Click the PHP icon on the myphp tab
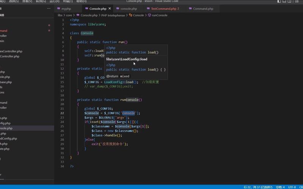This screenshot has height=189, width=303. pyautogui.click(x=59, y=9)
